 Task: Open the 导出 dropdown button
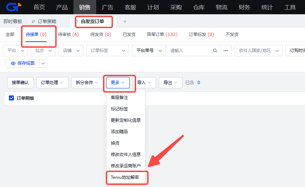pyautogui.click(x=171, y=83)
